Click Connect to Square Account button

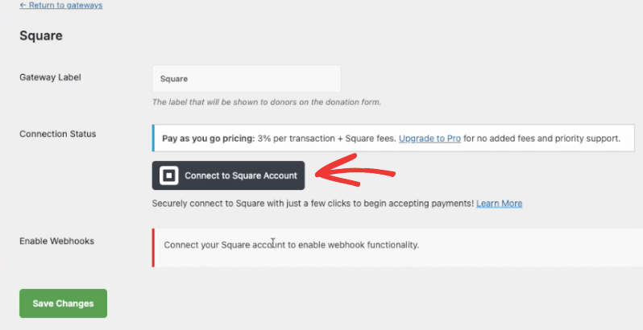click(x=228, y=175)
